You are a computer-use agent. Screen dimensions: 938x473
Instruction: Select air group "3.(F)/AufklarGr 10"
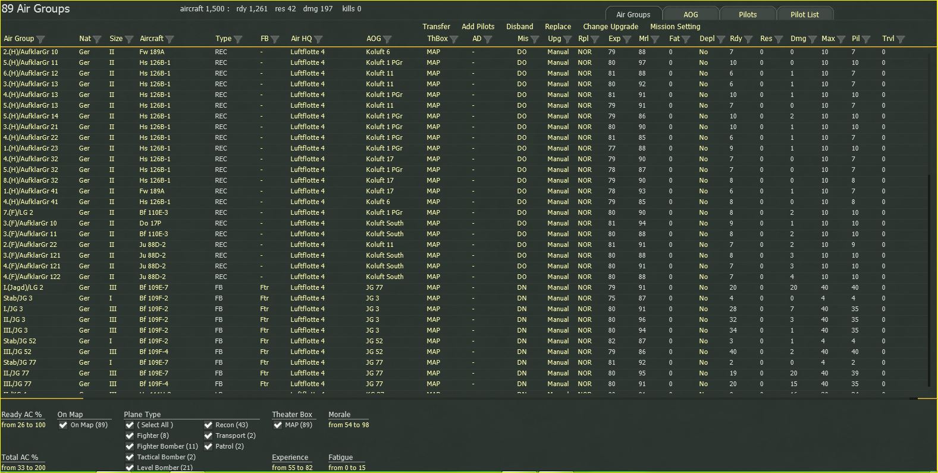(x=30, y=224)
